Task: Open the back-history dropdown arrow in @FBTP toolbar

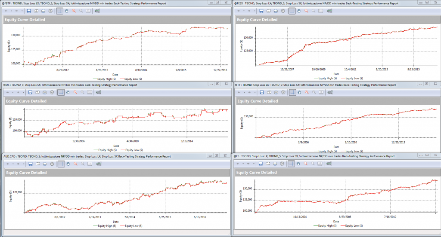Action: pos(12,11)
